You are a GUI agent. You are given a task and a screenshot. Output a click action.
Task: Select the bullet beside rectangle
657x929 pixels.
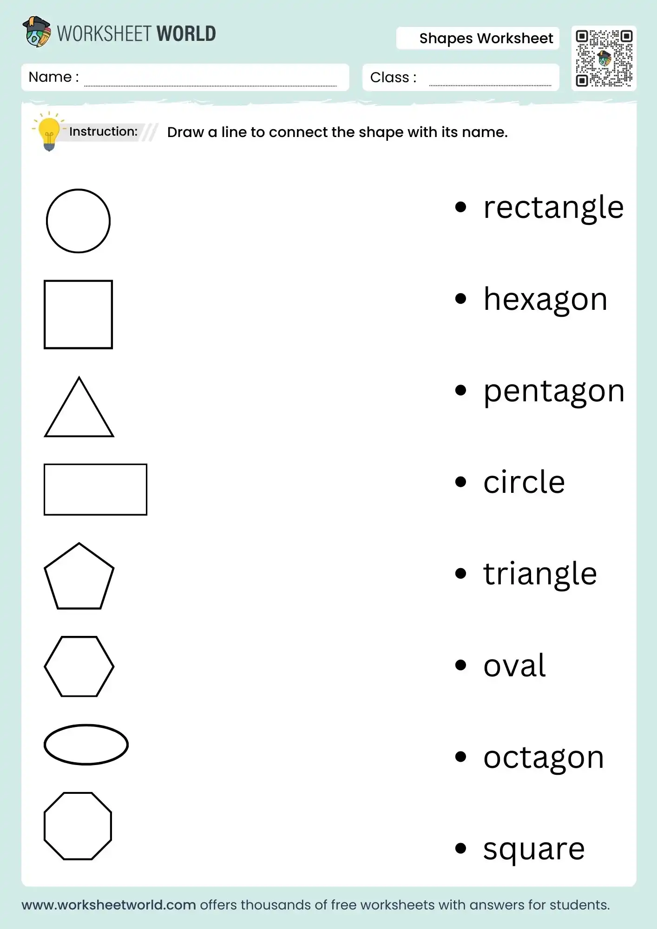coord(460,207)
